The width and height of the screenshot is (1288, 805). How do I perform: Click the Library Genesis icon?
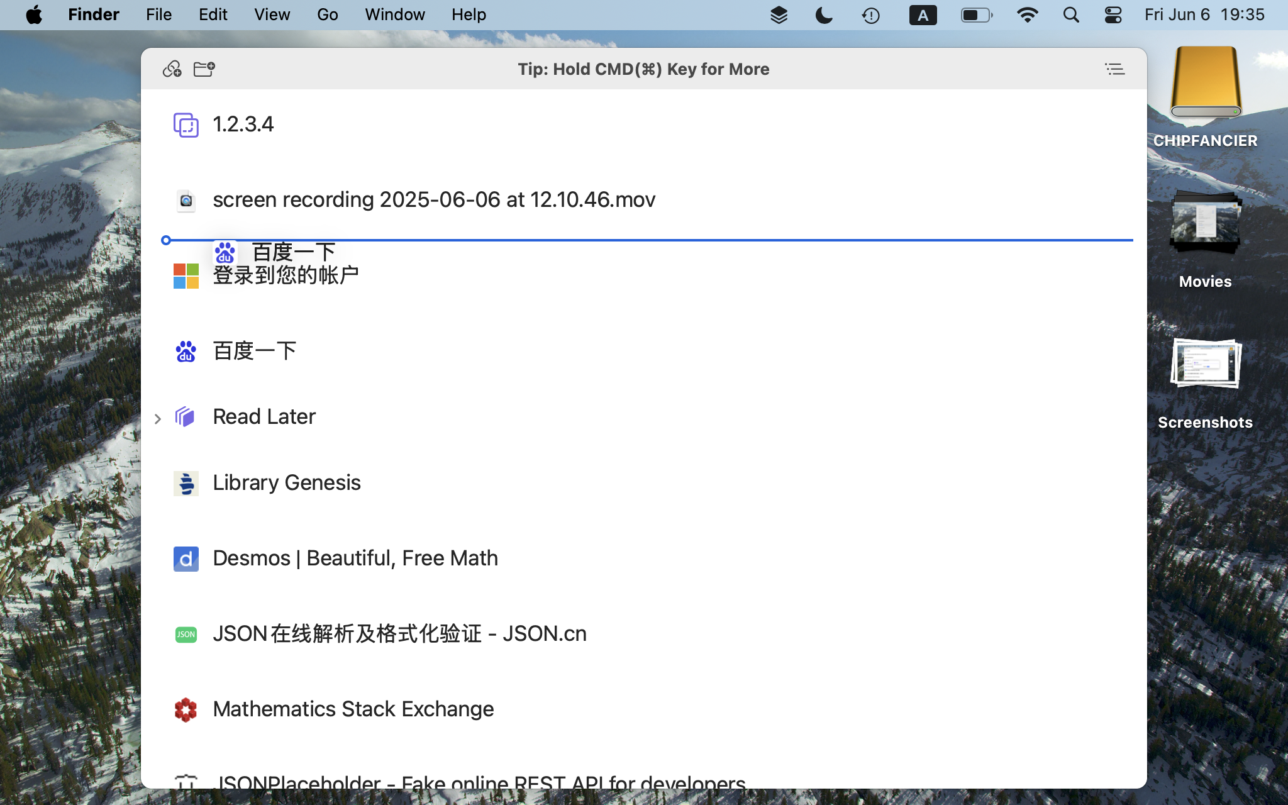(186, 483)
